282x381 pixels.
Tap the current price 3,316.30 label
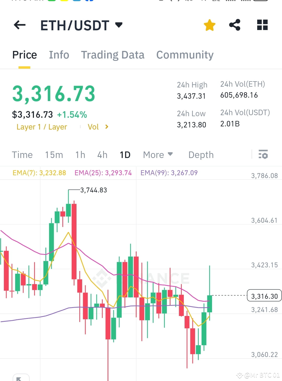point(264,296)
